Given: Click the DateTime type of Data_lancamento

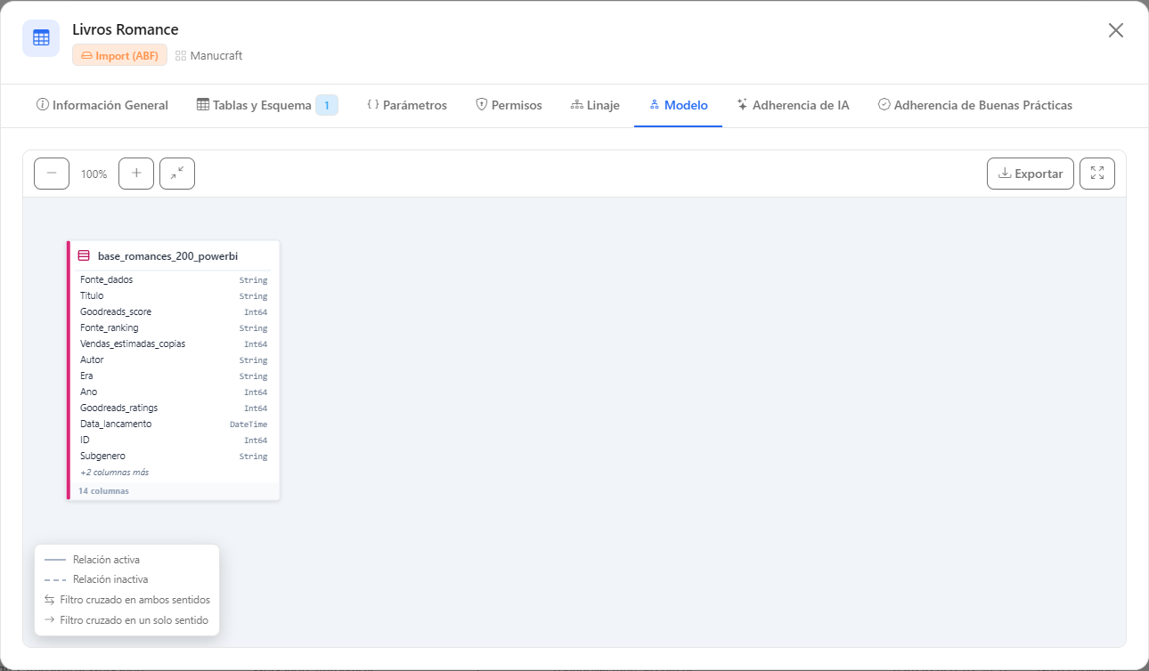Looking at the screenshot, I should pos(249,424).
